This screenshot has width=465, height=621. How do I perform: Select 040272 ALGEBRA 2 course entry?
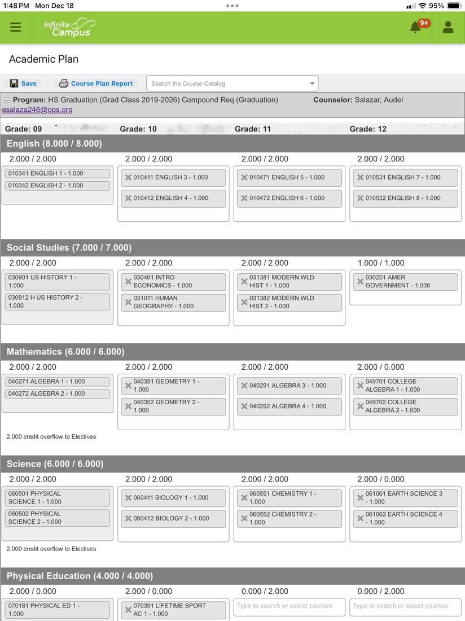click(58, 393)
